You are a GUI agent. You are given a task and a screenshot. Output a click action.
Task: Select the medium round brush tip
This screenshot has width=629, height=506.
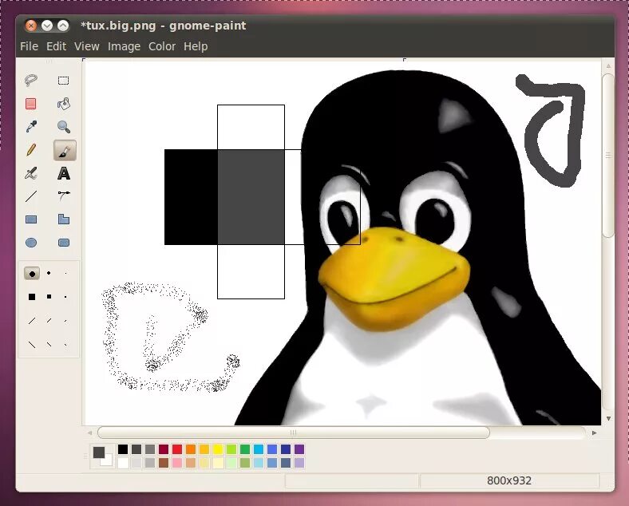[x=49, y=273]
